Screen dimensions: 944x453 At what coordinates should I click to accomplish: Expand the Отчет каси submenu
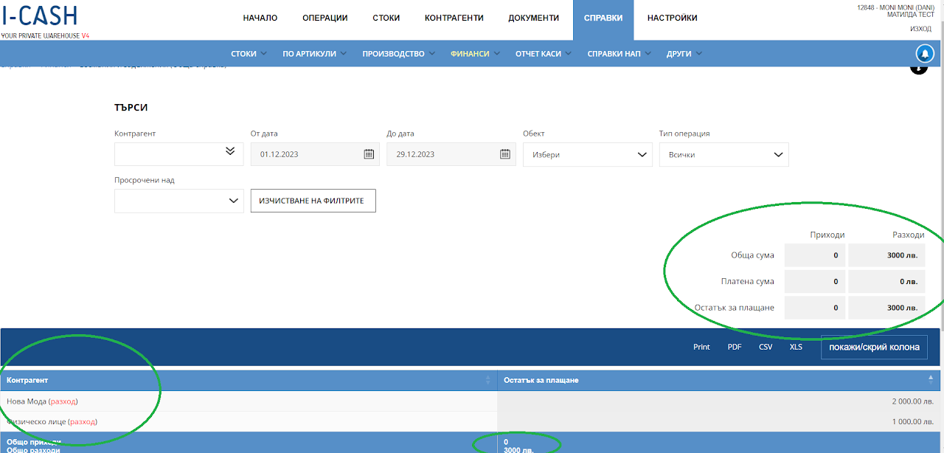pyautogui.click(x=544, y=54)
